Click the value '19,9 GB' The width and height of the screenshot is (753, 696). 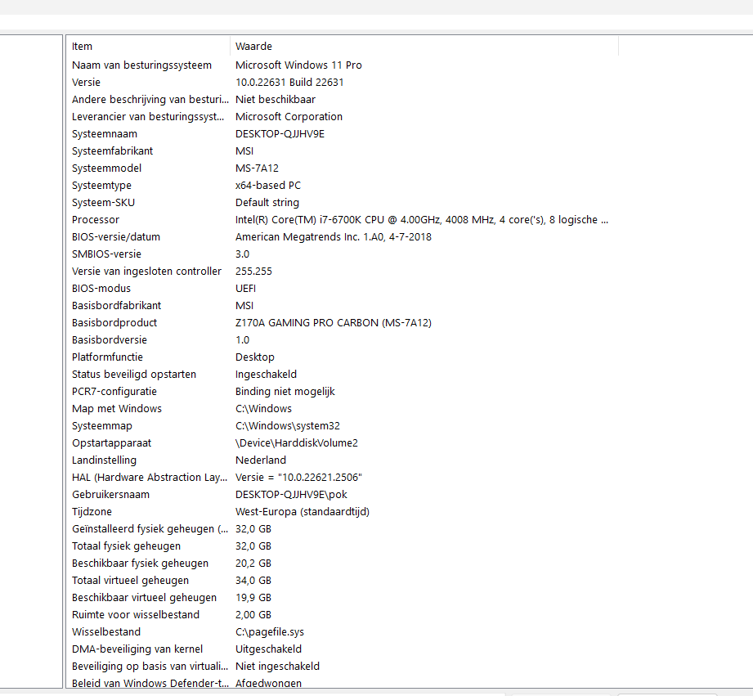(x=253, y=598)
